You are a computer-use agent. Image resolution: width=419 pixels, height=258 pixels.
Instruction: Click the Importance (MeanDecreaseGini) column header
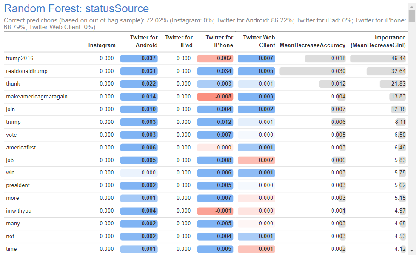point(378,41)
